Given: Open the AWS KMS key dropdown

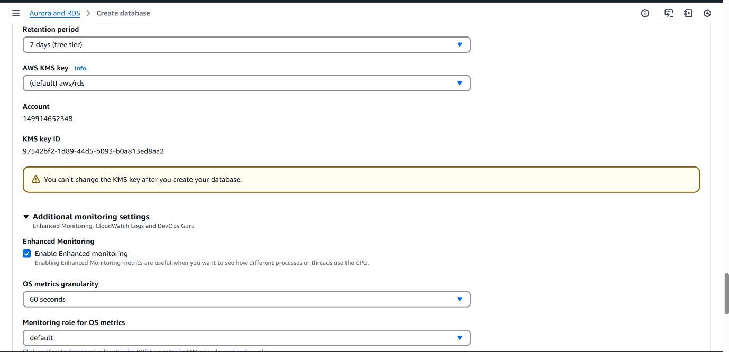Looking at the screenshot, I should tap(247, 84).
